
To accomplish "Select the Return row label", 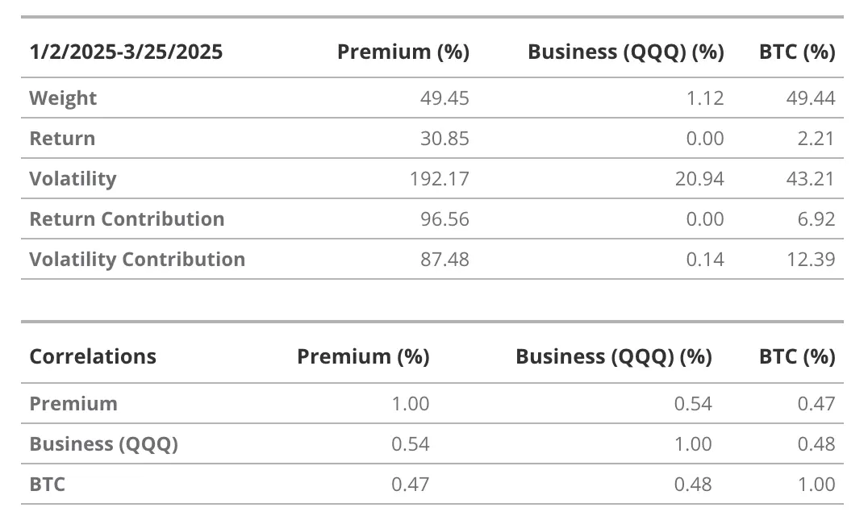I will (x=62, y=139).
